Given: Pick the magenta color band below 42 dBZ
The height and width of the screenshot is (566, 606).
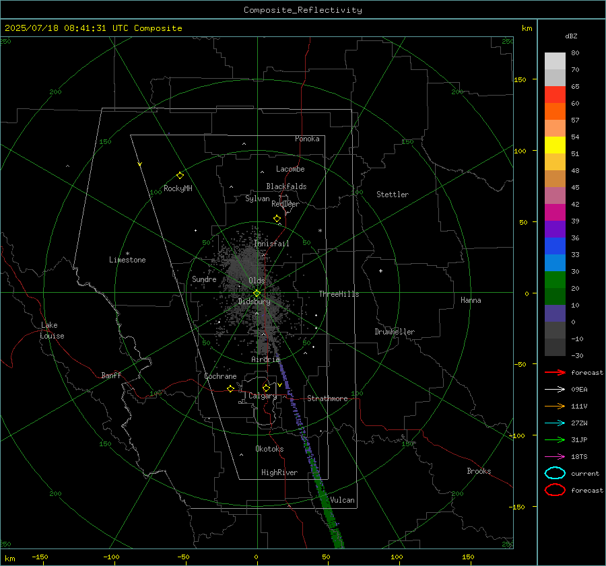Looking at the screenshot, I should coord(555,212).
